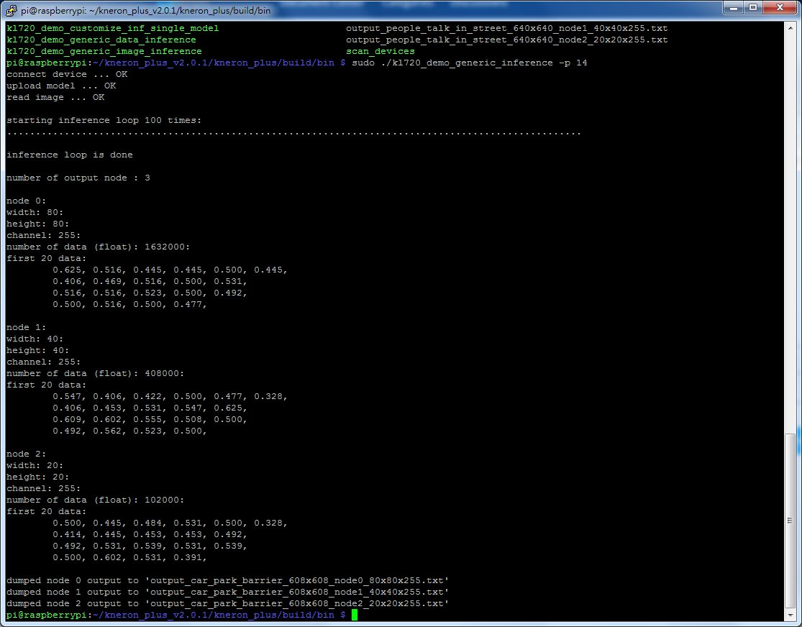Screen dimensions: 802x627
Task: Click kl720_demo_generic_image_inference entry
Action: point(104,51)
